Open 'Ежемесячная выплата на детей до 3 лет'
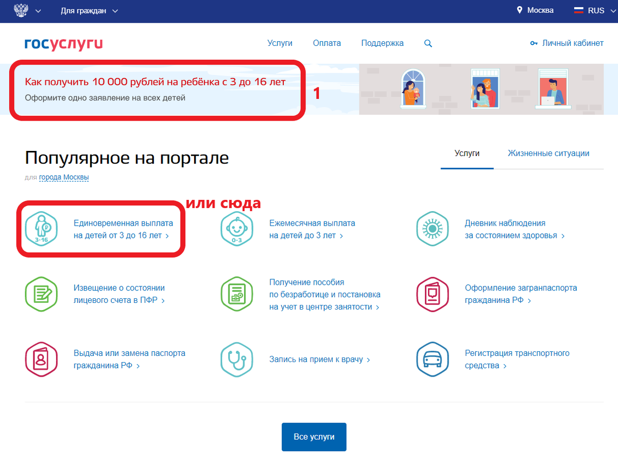Image resolution: width=618 pixels, height=461 pixels. coord(312,229)
